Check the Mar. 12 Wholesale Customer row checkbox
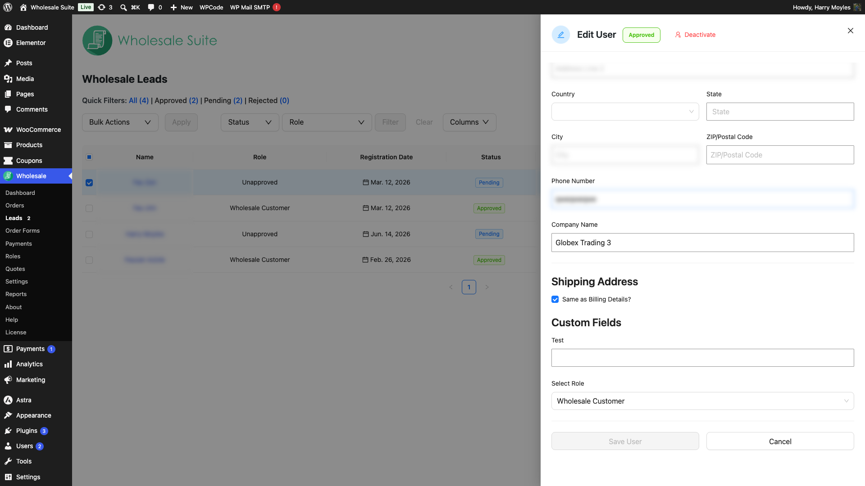865x486 pixels. 89,208
